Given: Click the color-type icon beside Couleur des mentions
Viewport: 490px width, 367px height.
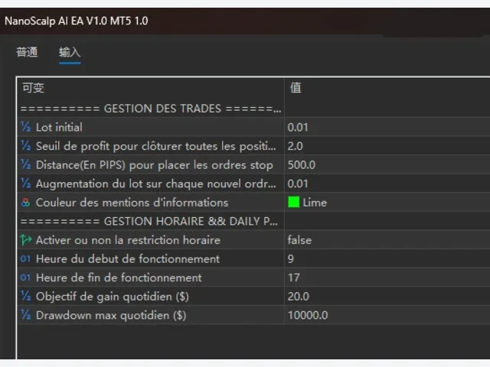Looking at the screenshot, I should coord(25,203).
